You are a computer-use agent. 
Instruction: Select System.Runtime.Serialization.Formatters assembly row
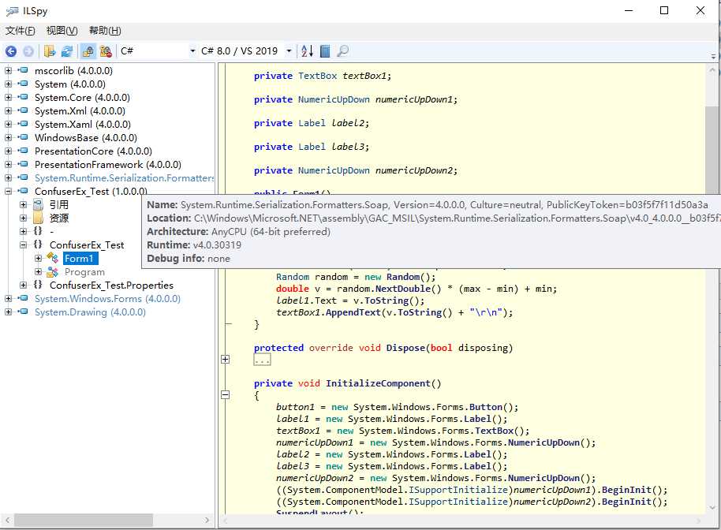(124, 178)
